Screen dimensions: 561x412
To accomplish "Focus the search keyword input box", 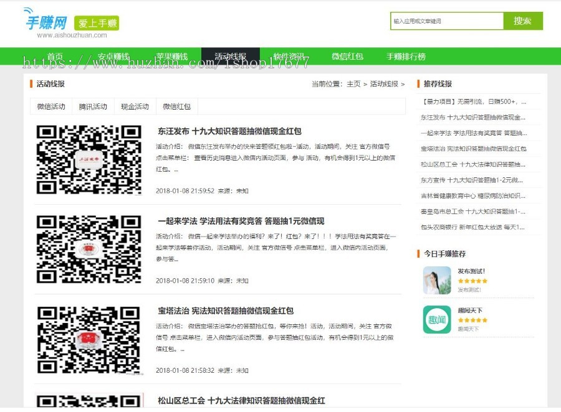I will pyautogui.click(x=446, y=21).
